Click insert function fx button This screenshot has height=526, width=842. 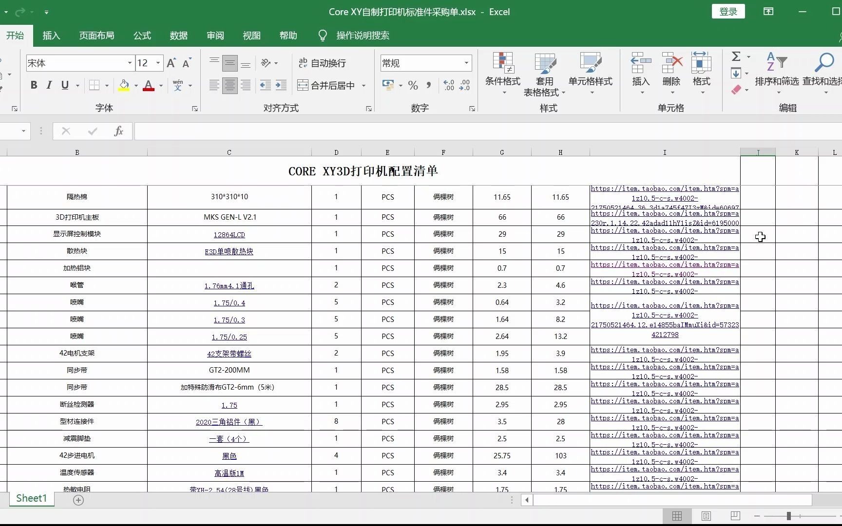point(118,131)
